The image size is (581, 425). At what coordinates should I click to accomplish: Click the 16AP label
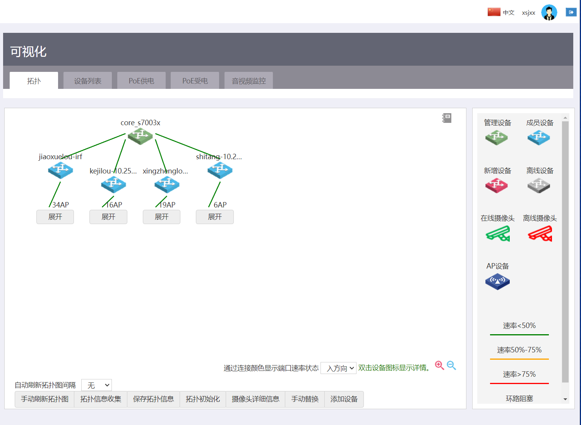point(114,205)
